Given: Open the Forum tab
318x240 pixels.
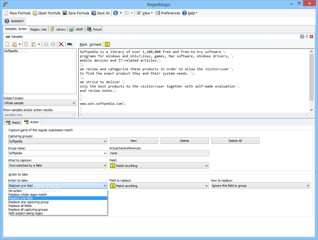Looking at the screenshot, I should coord(94,29).
